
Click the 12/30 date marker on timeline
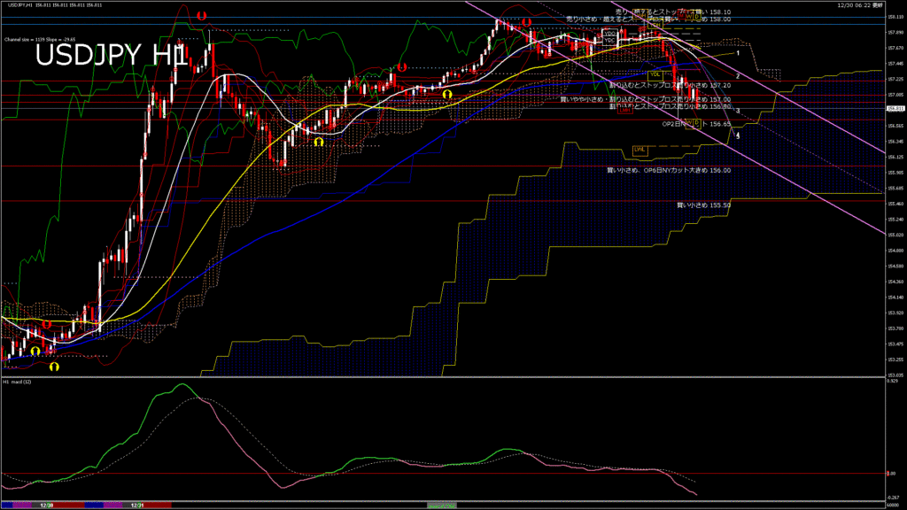47,506
